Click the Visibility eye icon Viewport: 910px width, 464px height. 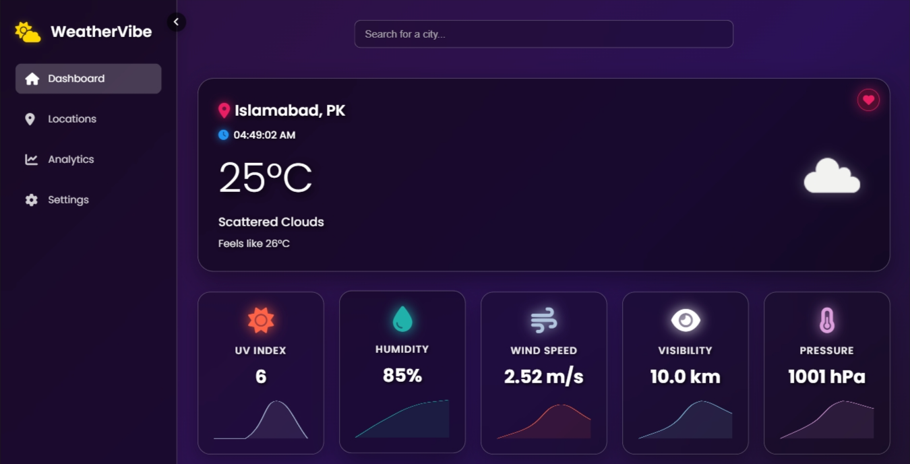point(686,319)
